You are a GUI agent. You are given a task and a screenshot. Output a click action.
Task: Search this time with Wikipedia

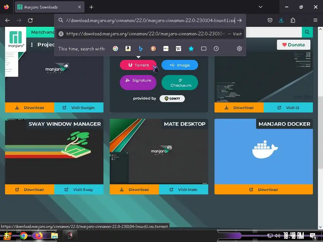click(179, 49)
